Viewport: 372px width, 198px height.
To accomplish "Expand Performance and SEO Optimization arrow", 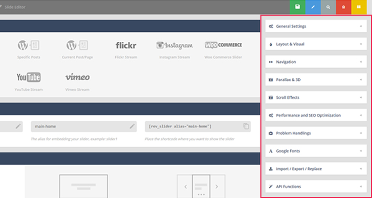I will (361, 115).
